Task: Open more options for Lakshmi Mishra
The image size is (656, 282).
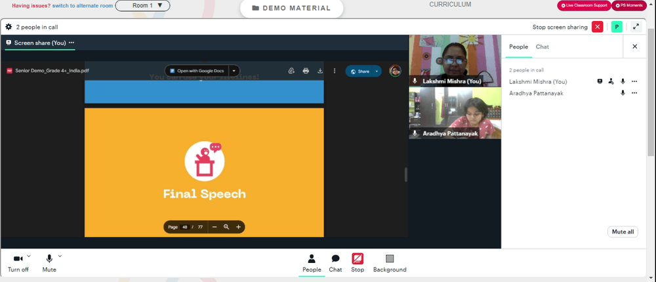Action: 634,81
